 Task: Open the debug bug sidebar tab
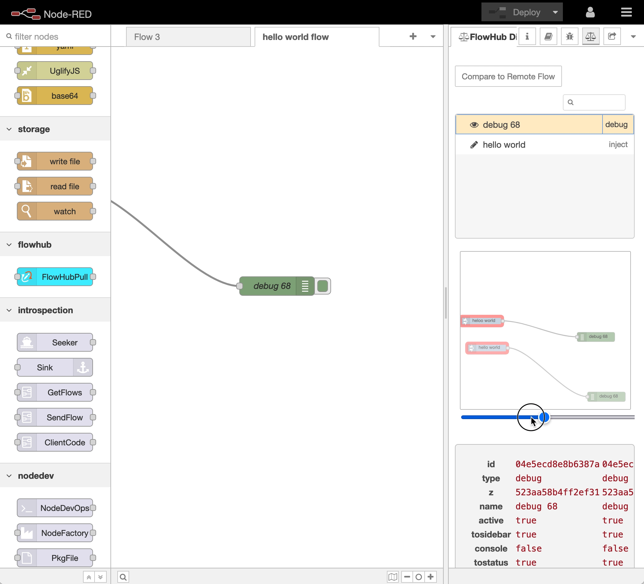click(x=569, y=37)
